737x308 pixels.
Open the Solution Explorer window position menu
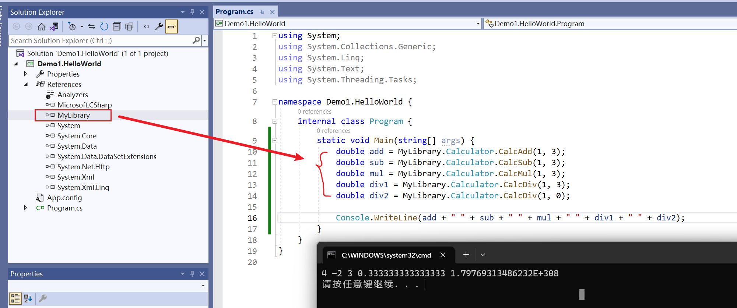pos(183,12)
